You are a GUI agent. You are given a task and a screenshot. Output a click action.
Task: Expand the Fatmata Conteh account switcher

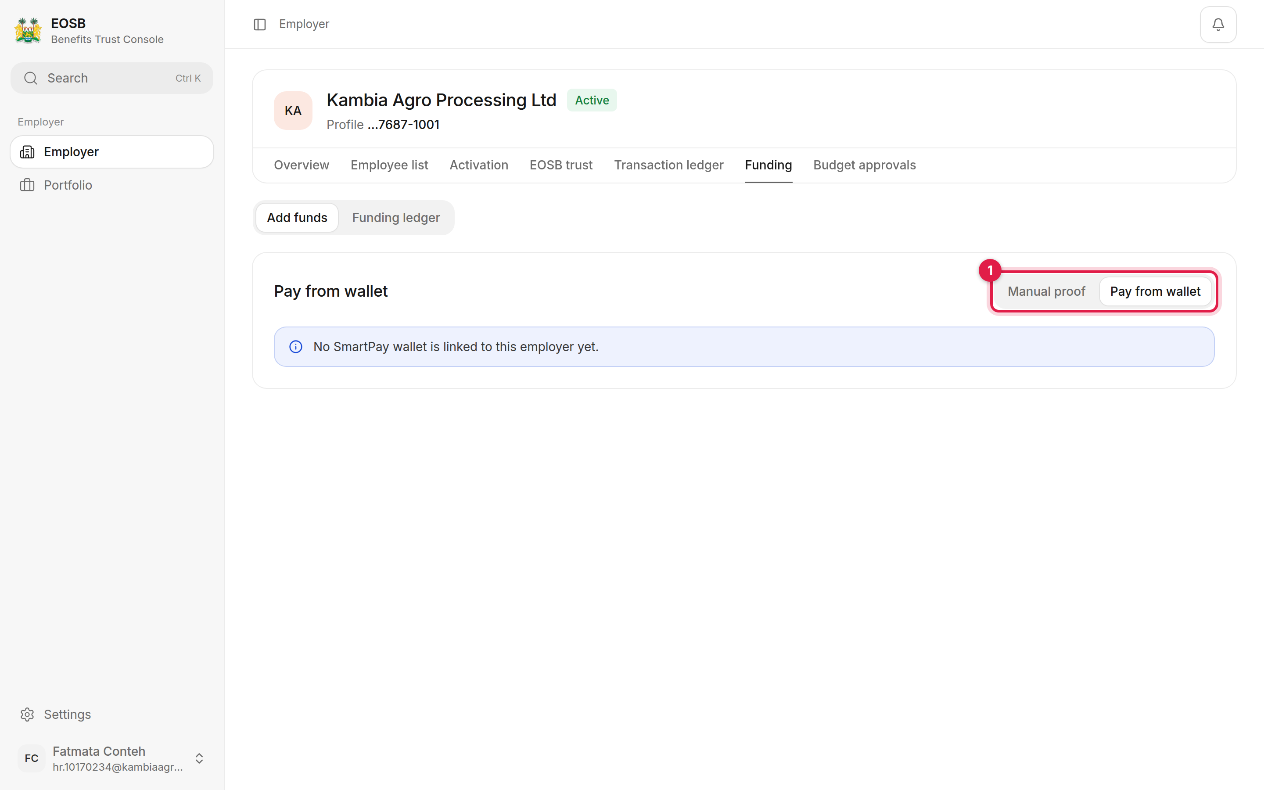tap(199, 758)
